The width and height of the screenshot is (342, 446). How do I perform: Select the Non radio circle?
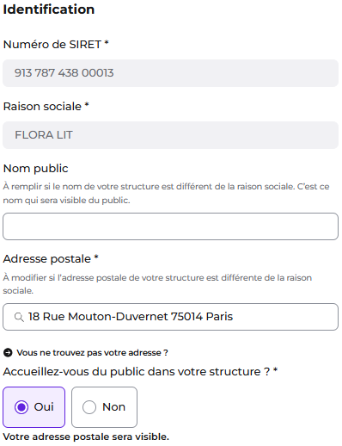[x=89, y=407]
